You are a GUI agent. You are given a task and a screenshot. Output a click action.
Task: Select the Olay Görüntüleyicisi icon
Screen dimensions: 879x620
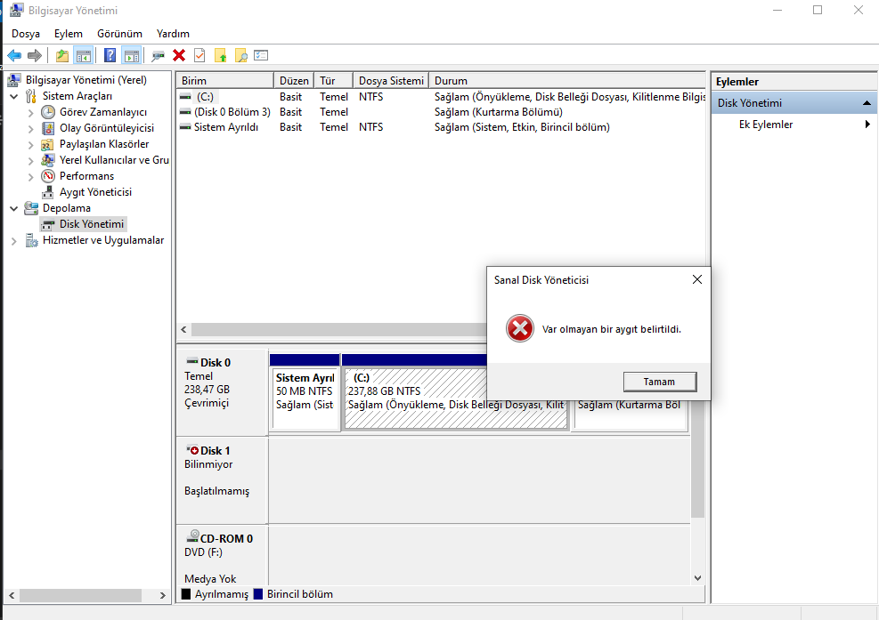click(48, 128)
